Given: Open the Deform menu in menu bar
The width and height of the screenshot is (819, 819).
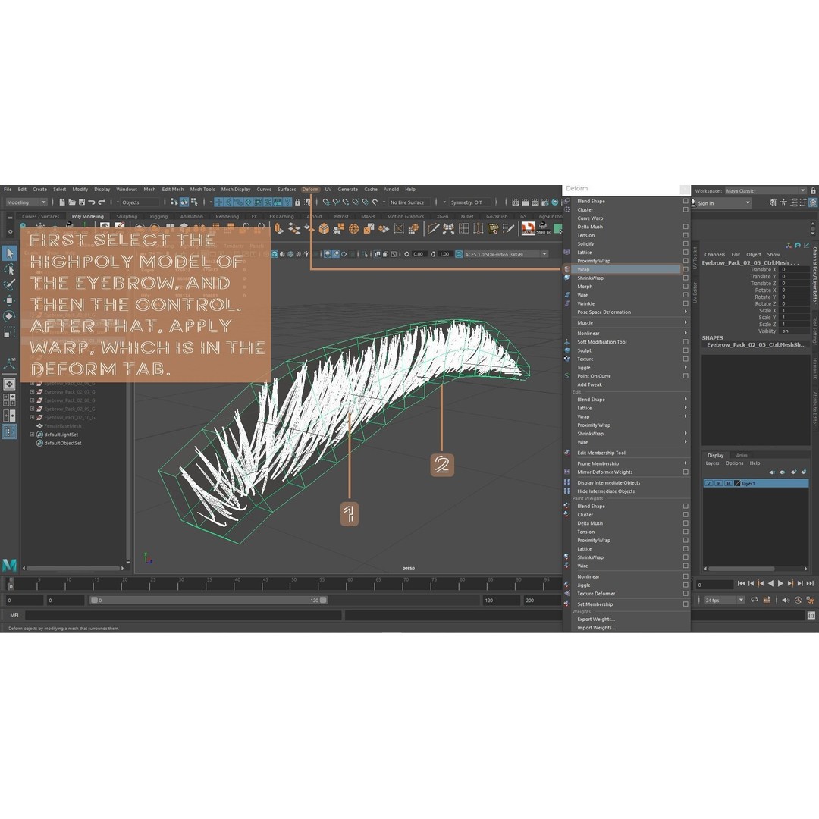Looking at the screenshot, I should click(310, 190).
